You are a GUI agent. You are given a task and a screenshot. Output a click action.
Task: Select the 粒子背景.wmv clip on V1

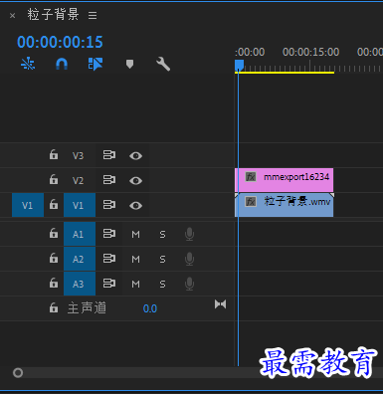(285, 205)
